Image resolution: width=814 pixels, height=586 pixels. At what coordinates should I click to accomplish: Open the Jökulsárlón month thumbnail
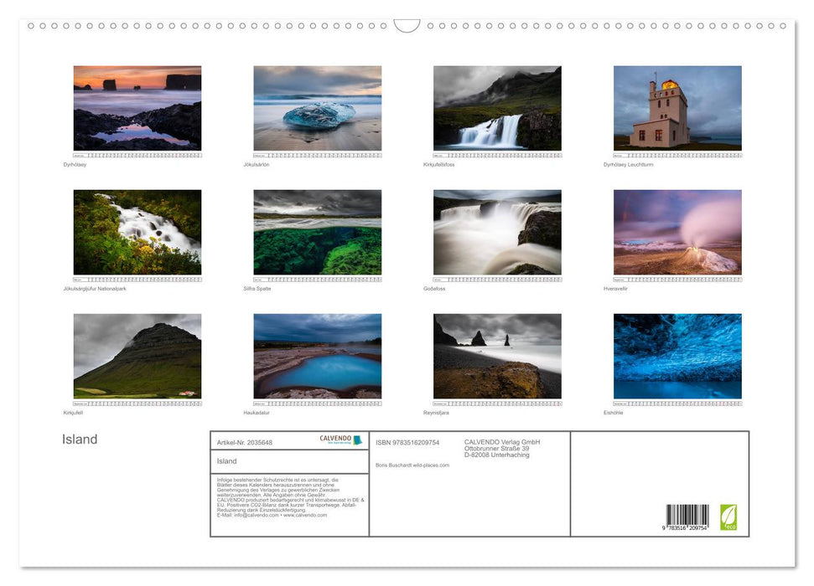(x=318, y=109)
